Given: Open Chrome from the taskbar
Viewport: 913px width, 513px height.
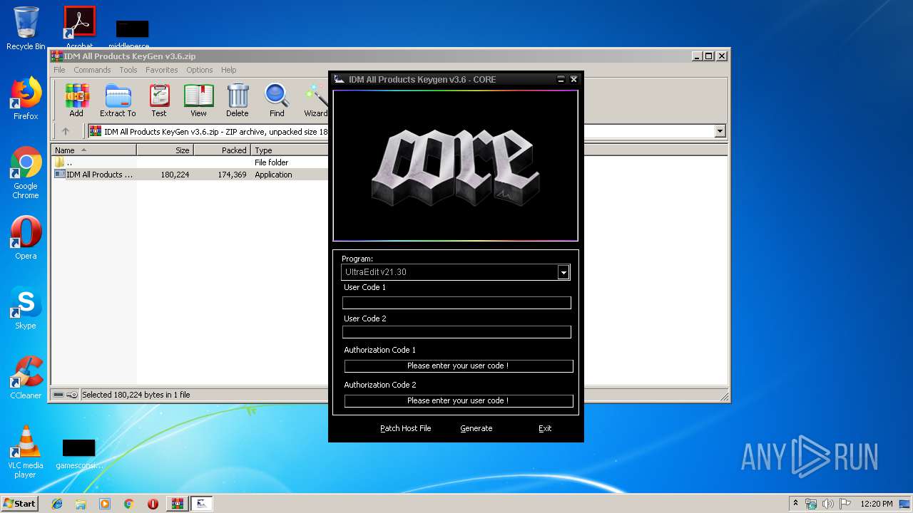Looking at the screenshot, I should 128,504.
